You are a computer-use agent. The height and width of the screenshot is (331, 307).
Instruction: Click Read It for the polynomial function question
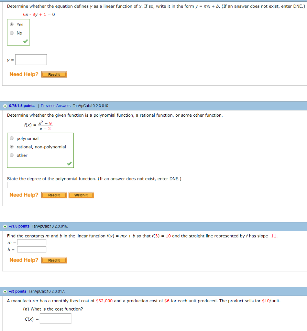[x=54, y=195]
